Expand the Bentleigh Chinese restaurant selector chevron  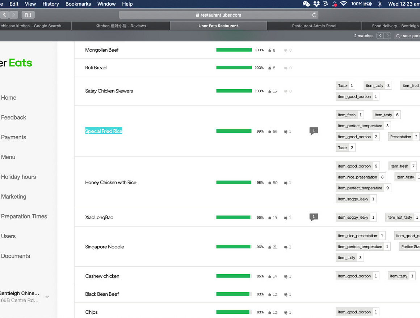[47, 297]
